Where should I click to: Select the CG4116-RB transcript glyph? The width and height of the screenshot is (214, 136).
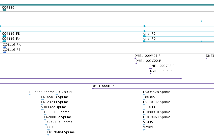(4, 36)
